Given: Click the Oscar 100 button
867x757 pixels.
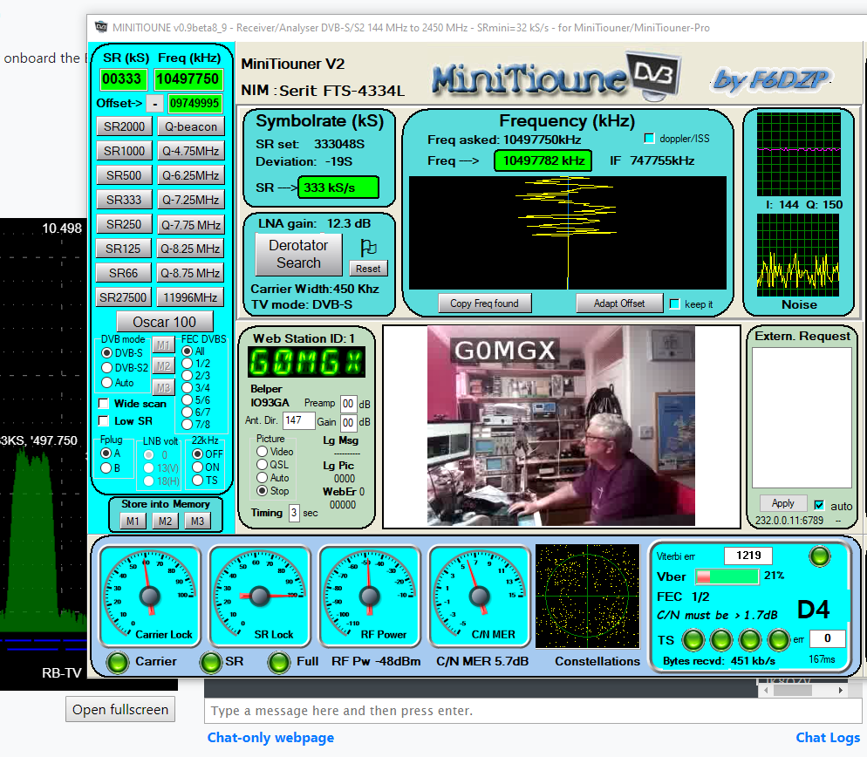Looking at the screenshot, I should point(164,322).
